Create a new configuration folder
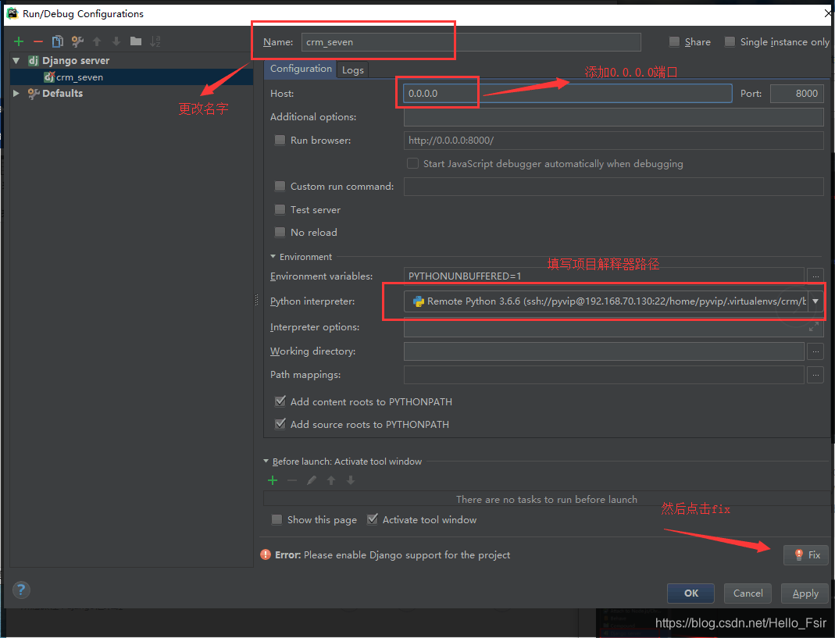 pos(136,41)
